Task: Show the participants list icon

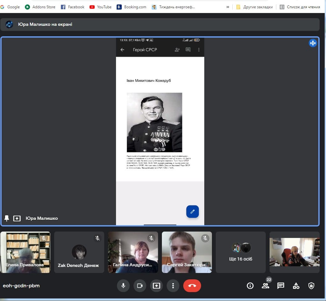Action: coord(265,286)
